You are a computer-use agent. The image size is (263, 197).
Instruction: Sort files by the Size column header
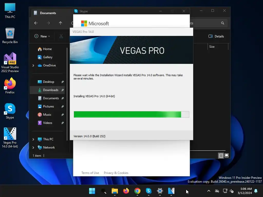click(218, 47)
